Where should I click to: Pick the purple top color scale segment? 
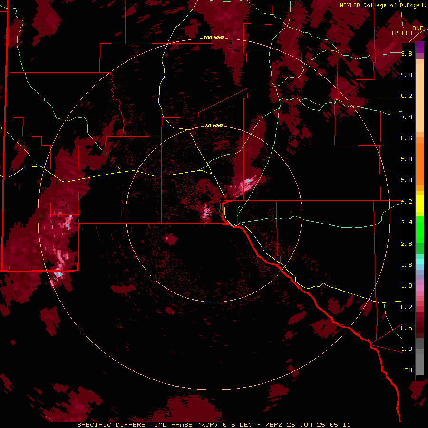click(420, 48)
